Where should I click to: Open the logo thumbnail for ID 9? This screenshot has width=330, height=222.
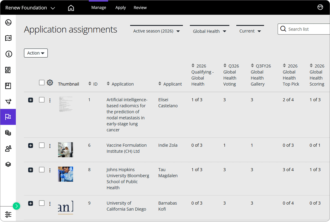(65, 208)
